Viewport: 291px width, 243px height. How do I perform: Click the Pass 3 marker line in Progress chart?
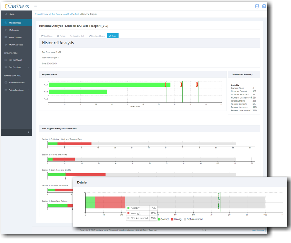pos(198,92)
